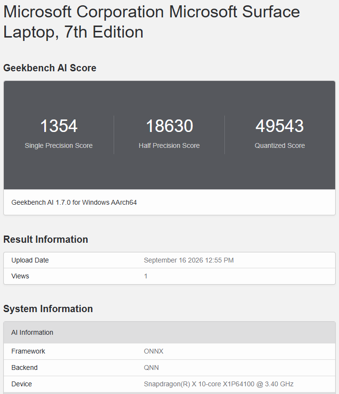This screenshot has width=339, height=394.
Task: Click the Microsoft Surface Laptop page title
Action: coord(152,22)
